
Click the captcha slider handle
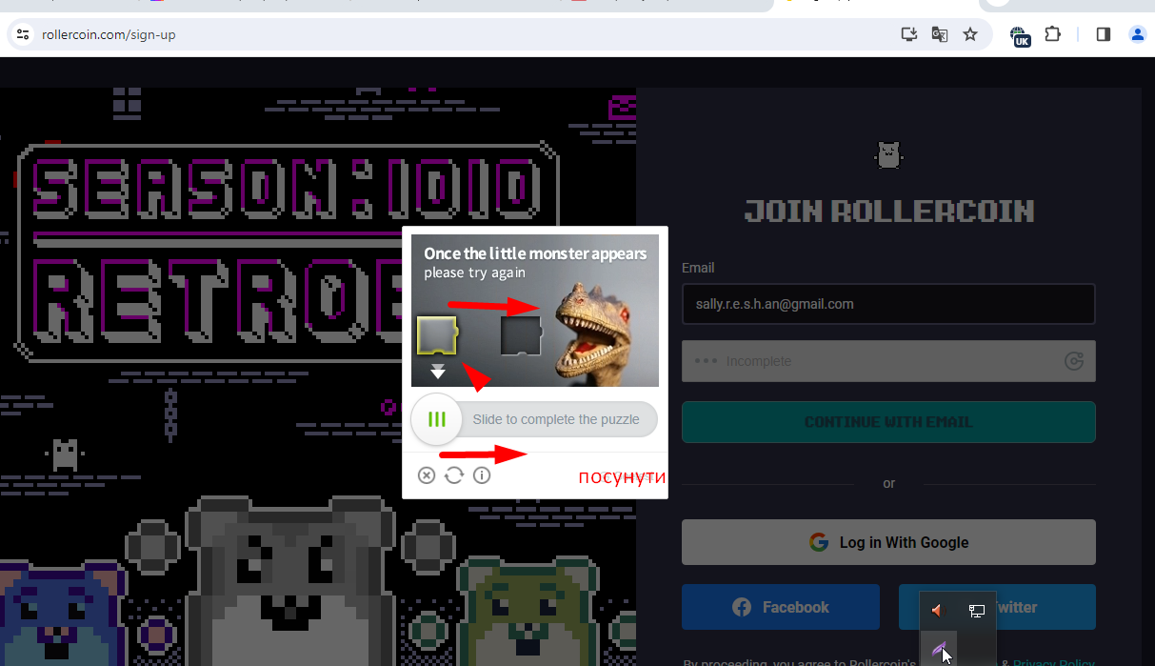pos(436,419)
